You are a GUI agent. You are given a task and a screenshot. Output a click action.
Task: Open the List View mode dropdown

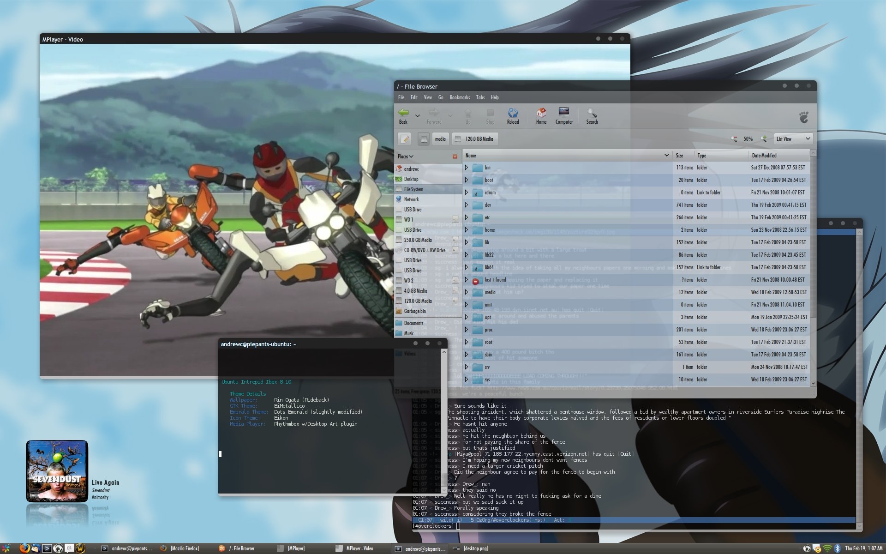(x=793, y=139)
